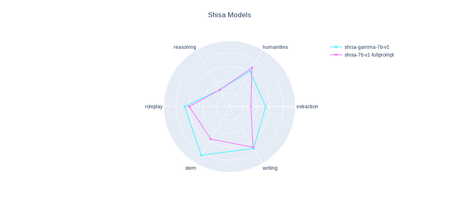Select the humanities axis label

tap(275, 47)
